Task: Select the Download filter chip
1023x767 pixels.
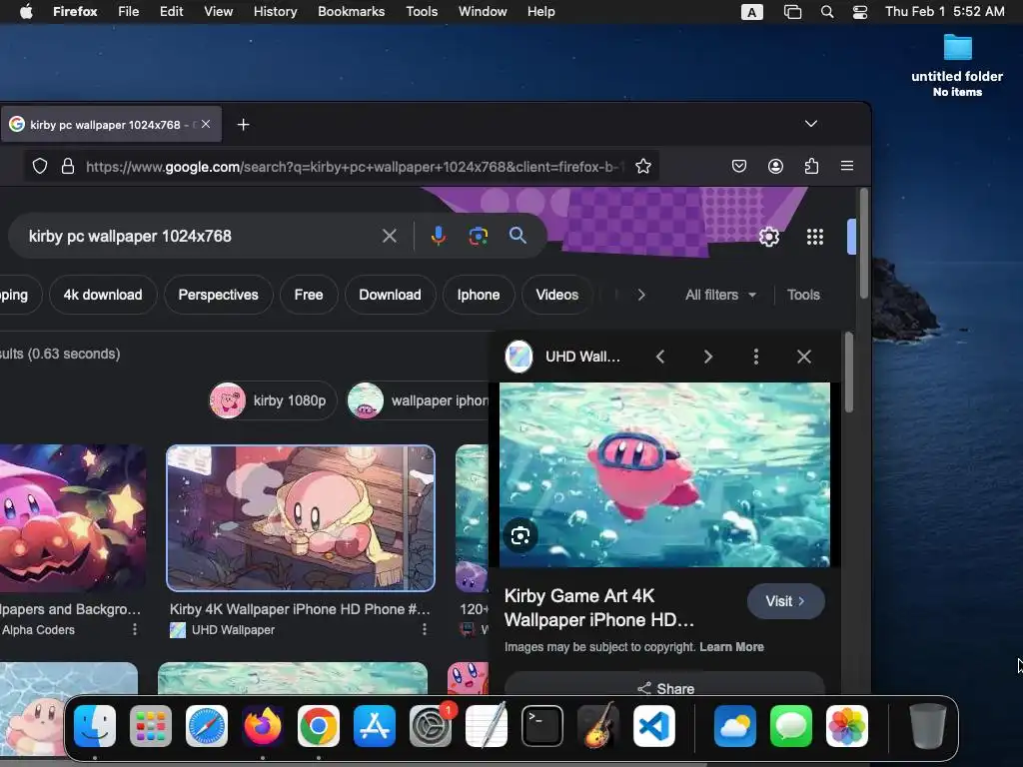Action: tap(391, 295)
